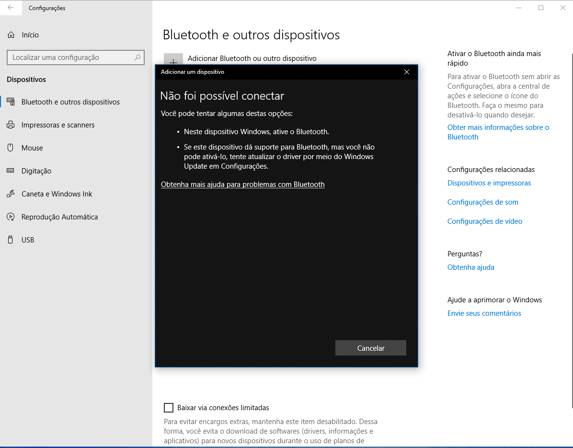The height and width of the screenshot is (448, 573).
Task: Open Obter mais informações sobre o Bluetooth link
Action: click(x=498, y=132)
